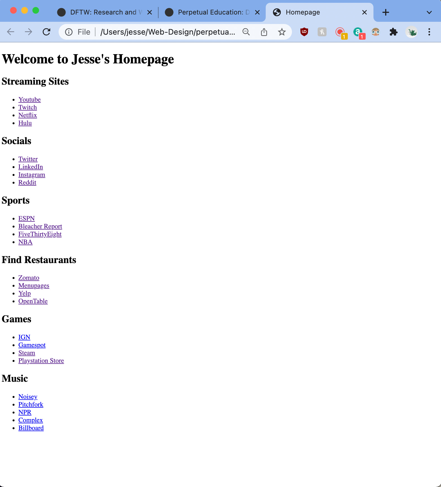This screenshot has width=441, height=487.
Task: Open the Chrome three-dot menu
Action: (429, 32)
